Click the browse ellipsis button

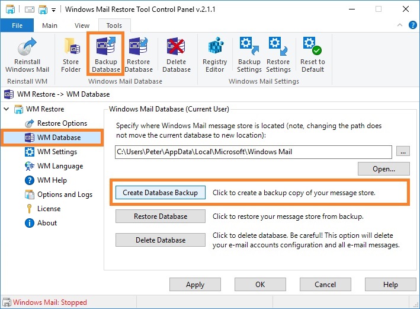[x=403, y=152]
